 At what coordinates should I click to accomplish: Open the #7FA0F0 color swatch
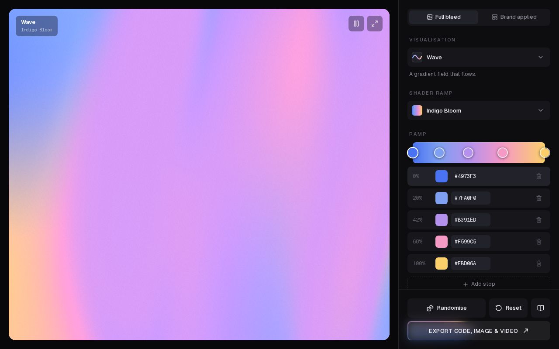(x=442, y=198)
